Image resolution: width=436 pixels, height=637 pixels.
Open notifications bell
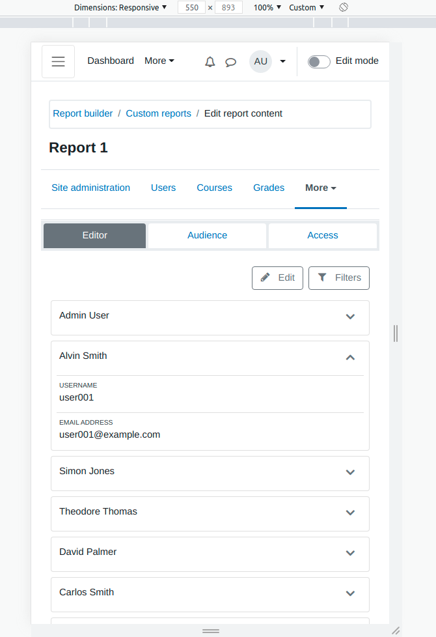click(210, 62)
